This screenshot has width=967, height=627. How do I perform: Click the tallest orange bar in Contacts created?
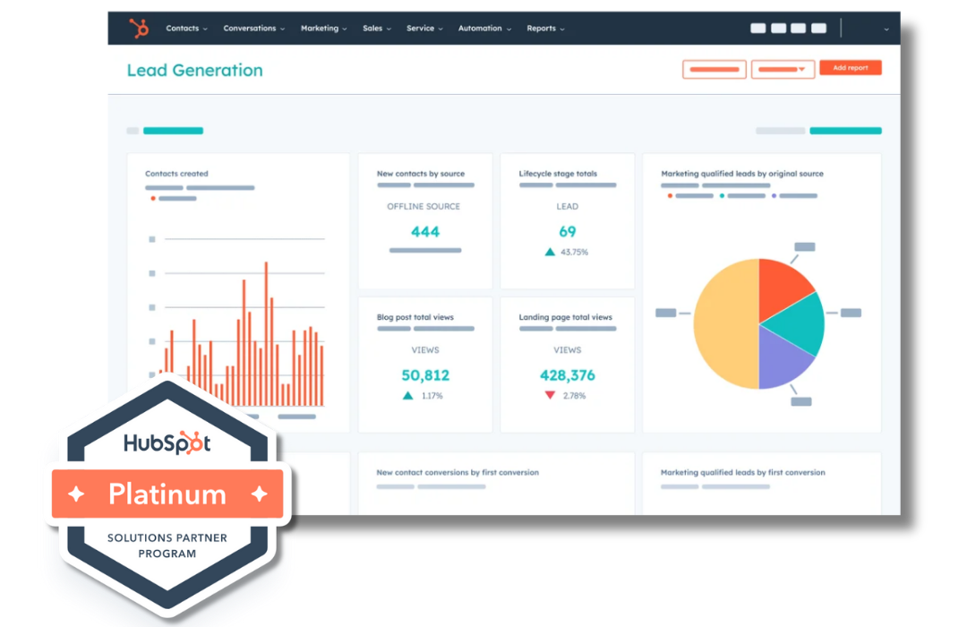tap(266, 333)
